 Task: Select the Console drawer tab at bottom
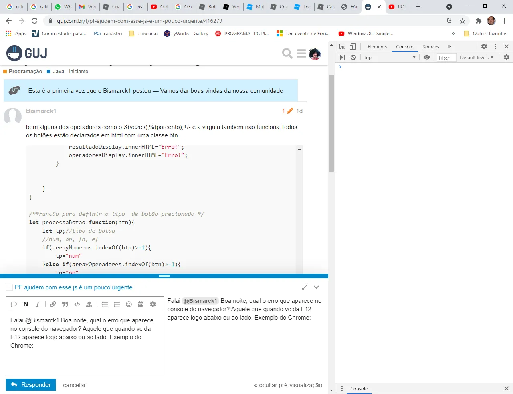pos(359,389)
